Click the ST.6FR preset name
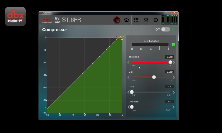 coord(72,20)
